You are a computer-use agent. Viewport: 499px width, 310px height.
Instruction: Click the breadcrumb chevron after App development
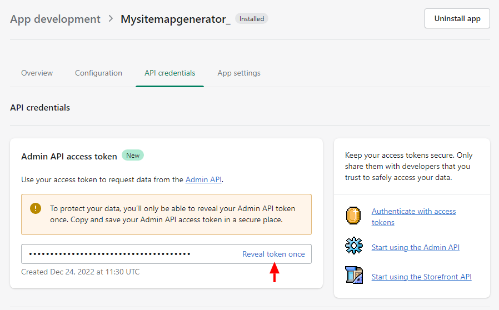coord(111,18)
